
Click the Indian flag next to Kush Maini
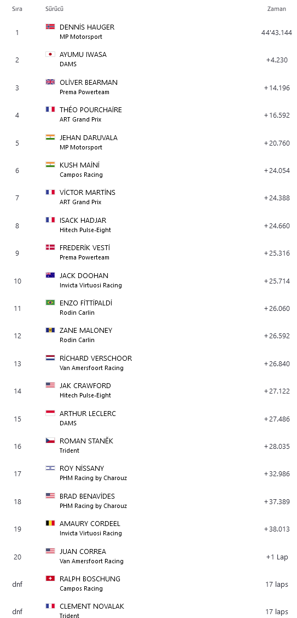50,165
